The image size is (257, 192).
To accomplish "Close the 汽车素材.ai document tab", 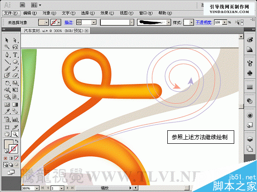I will (x=86, y=31).
